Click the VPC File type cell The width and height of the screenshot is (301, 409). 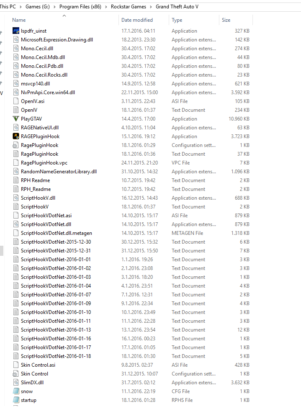tap(180, 162)
